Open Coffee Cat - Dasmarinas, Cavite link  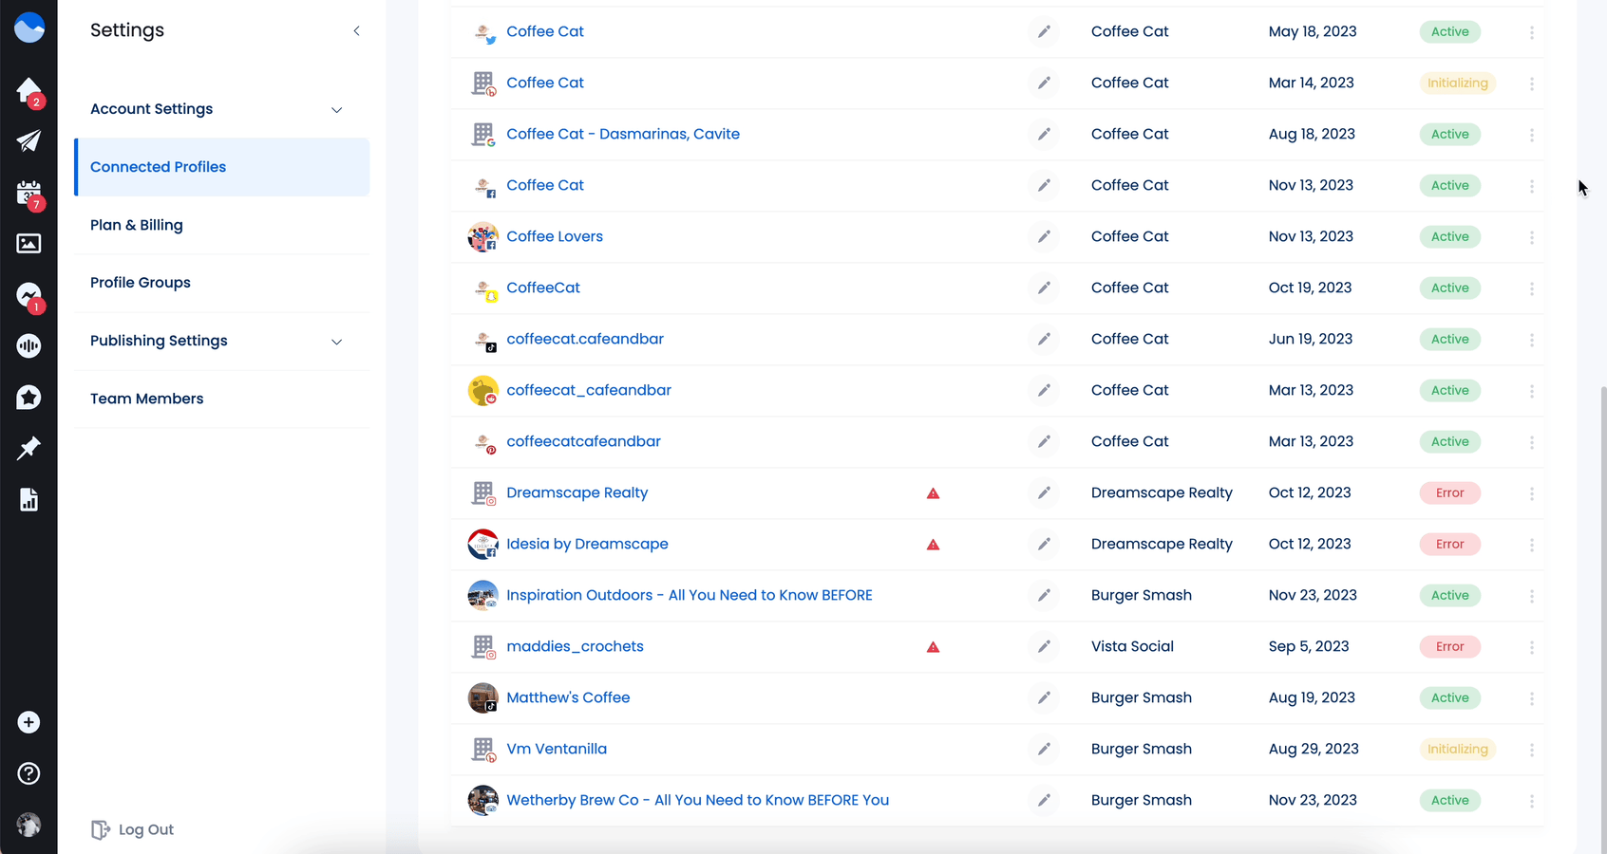pos(623,134)
